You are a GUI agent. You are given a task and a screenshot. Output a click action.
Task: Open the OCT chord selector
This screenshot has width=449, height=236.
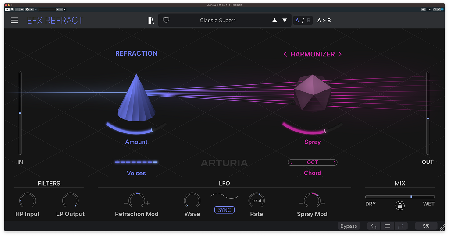(312, 163)
